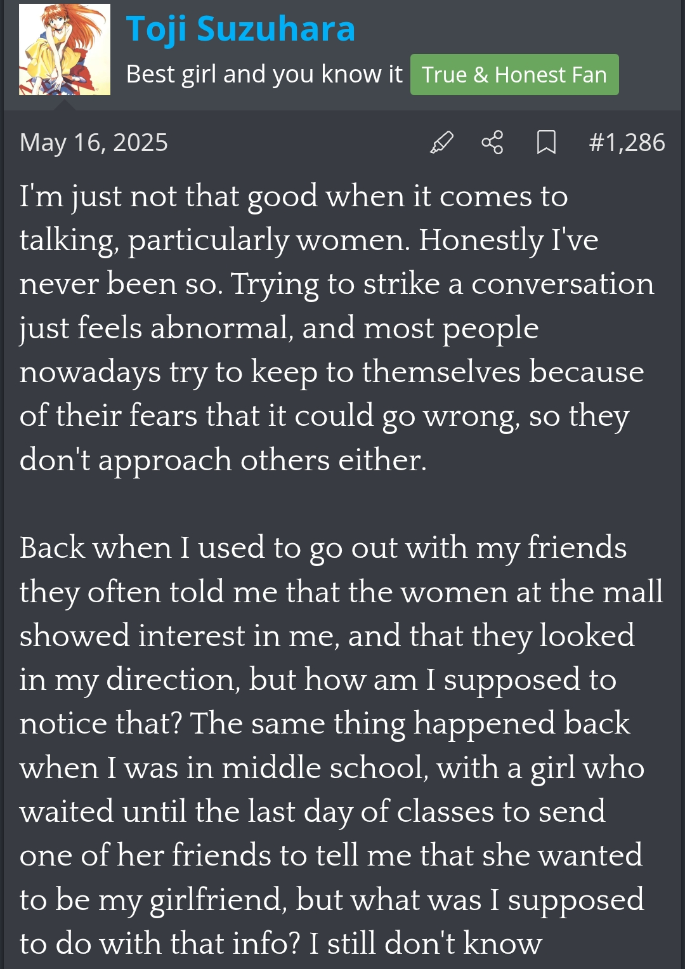Bookmark this post with the bookmark icon

(x=546, y=142)
